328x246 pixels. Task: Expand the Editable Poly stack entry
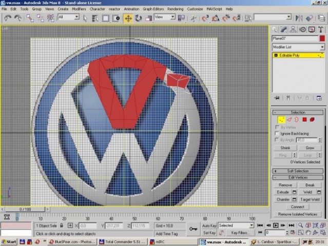[x=276, y=55]
